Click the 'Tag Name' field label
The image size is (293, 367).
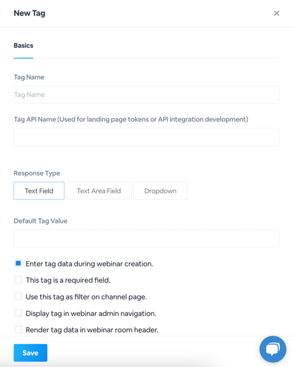click(29, 77)
